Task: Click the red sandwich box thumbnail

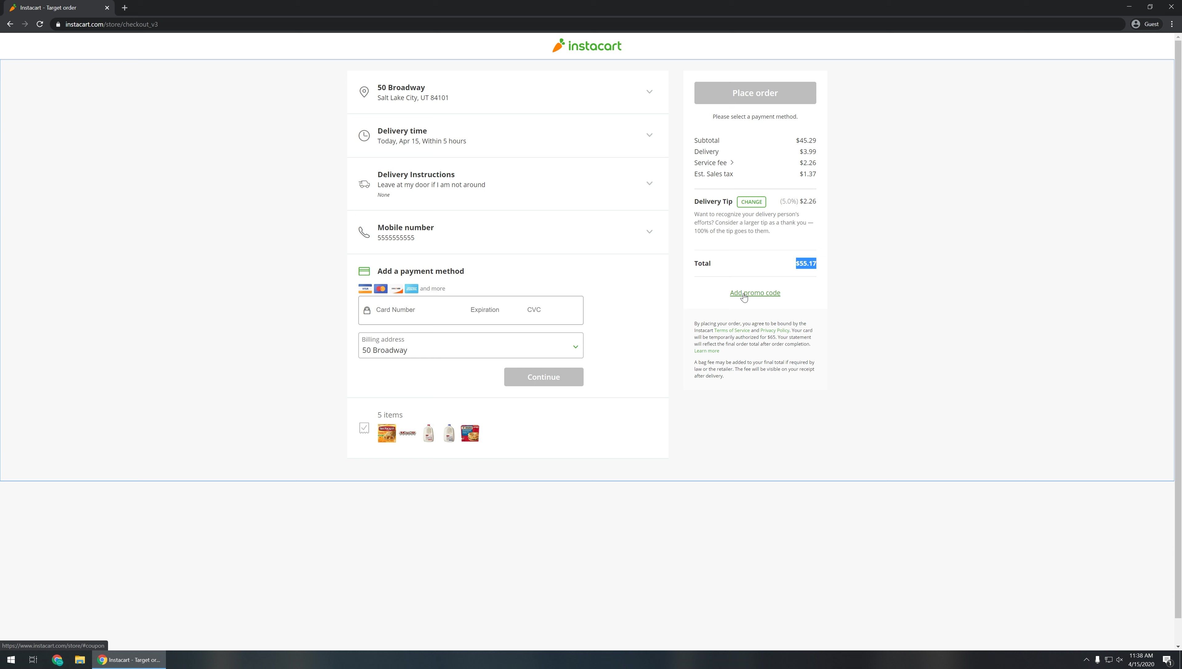Action: pos(470,433)
